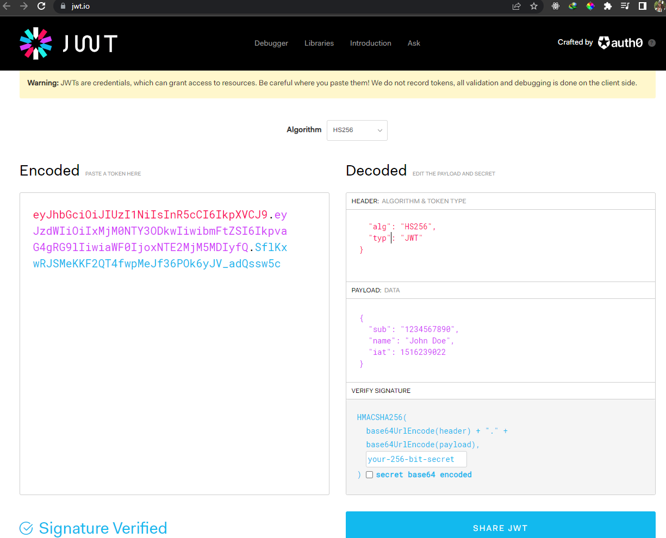The width and height of the screenshot is (666, 538).
Task: Reload the page
Action: pos(41,7)
